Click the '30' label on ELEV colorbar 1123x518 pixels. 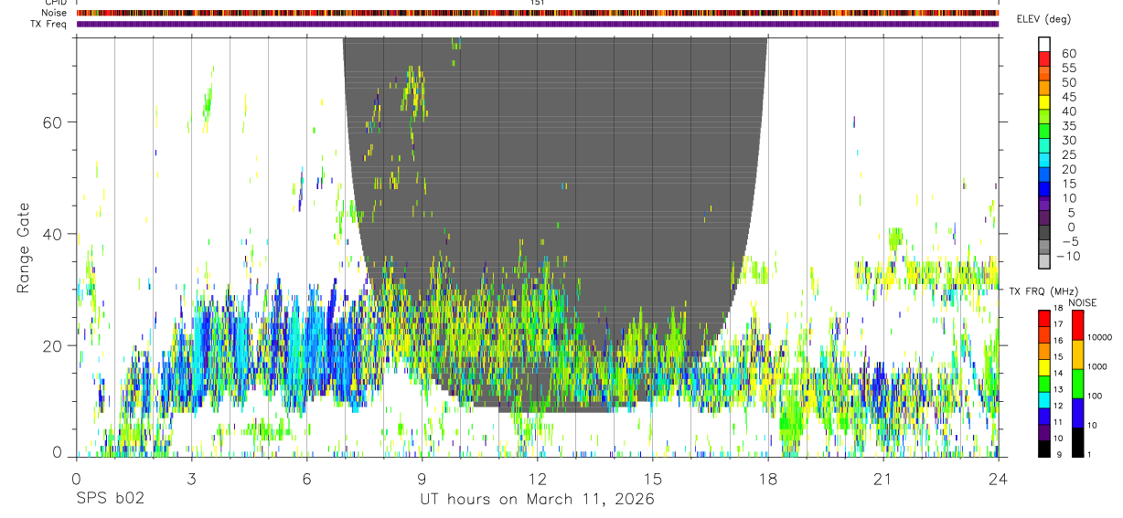(x=1069, y=141)
